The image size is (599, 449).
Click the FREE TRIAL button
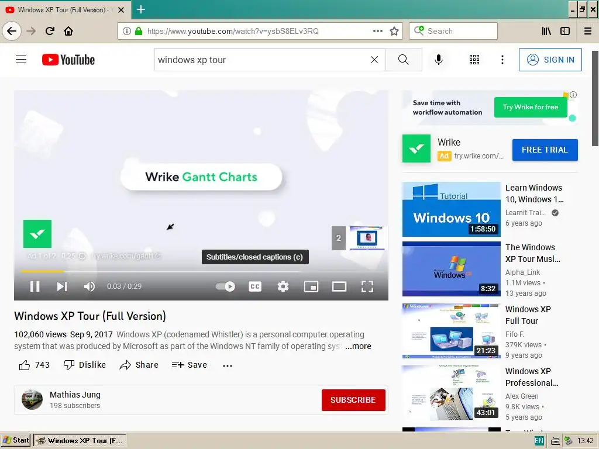[545, 150]
